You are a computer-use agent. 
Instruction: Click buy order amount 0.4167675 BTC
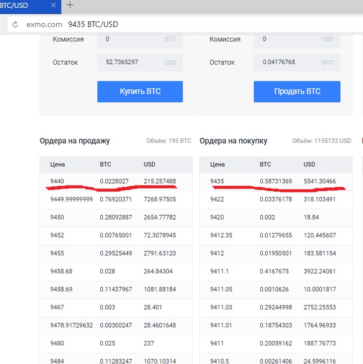tap(274, 271)
